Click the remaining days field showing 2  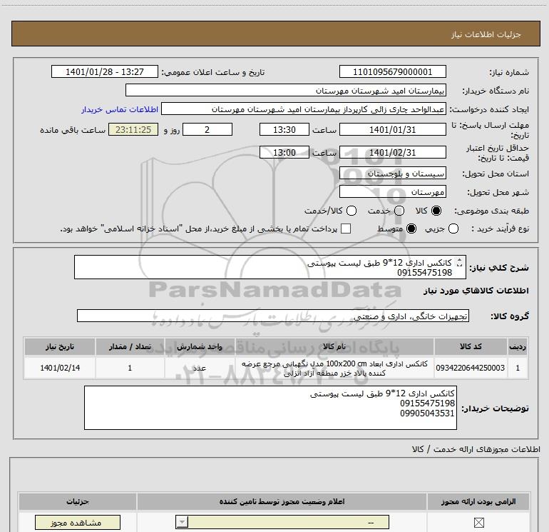(207, 129)
